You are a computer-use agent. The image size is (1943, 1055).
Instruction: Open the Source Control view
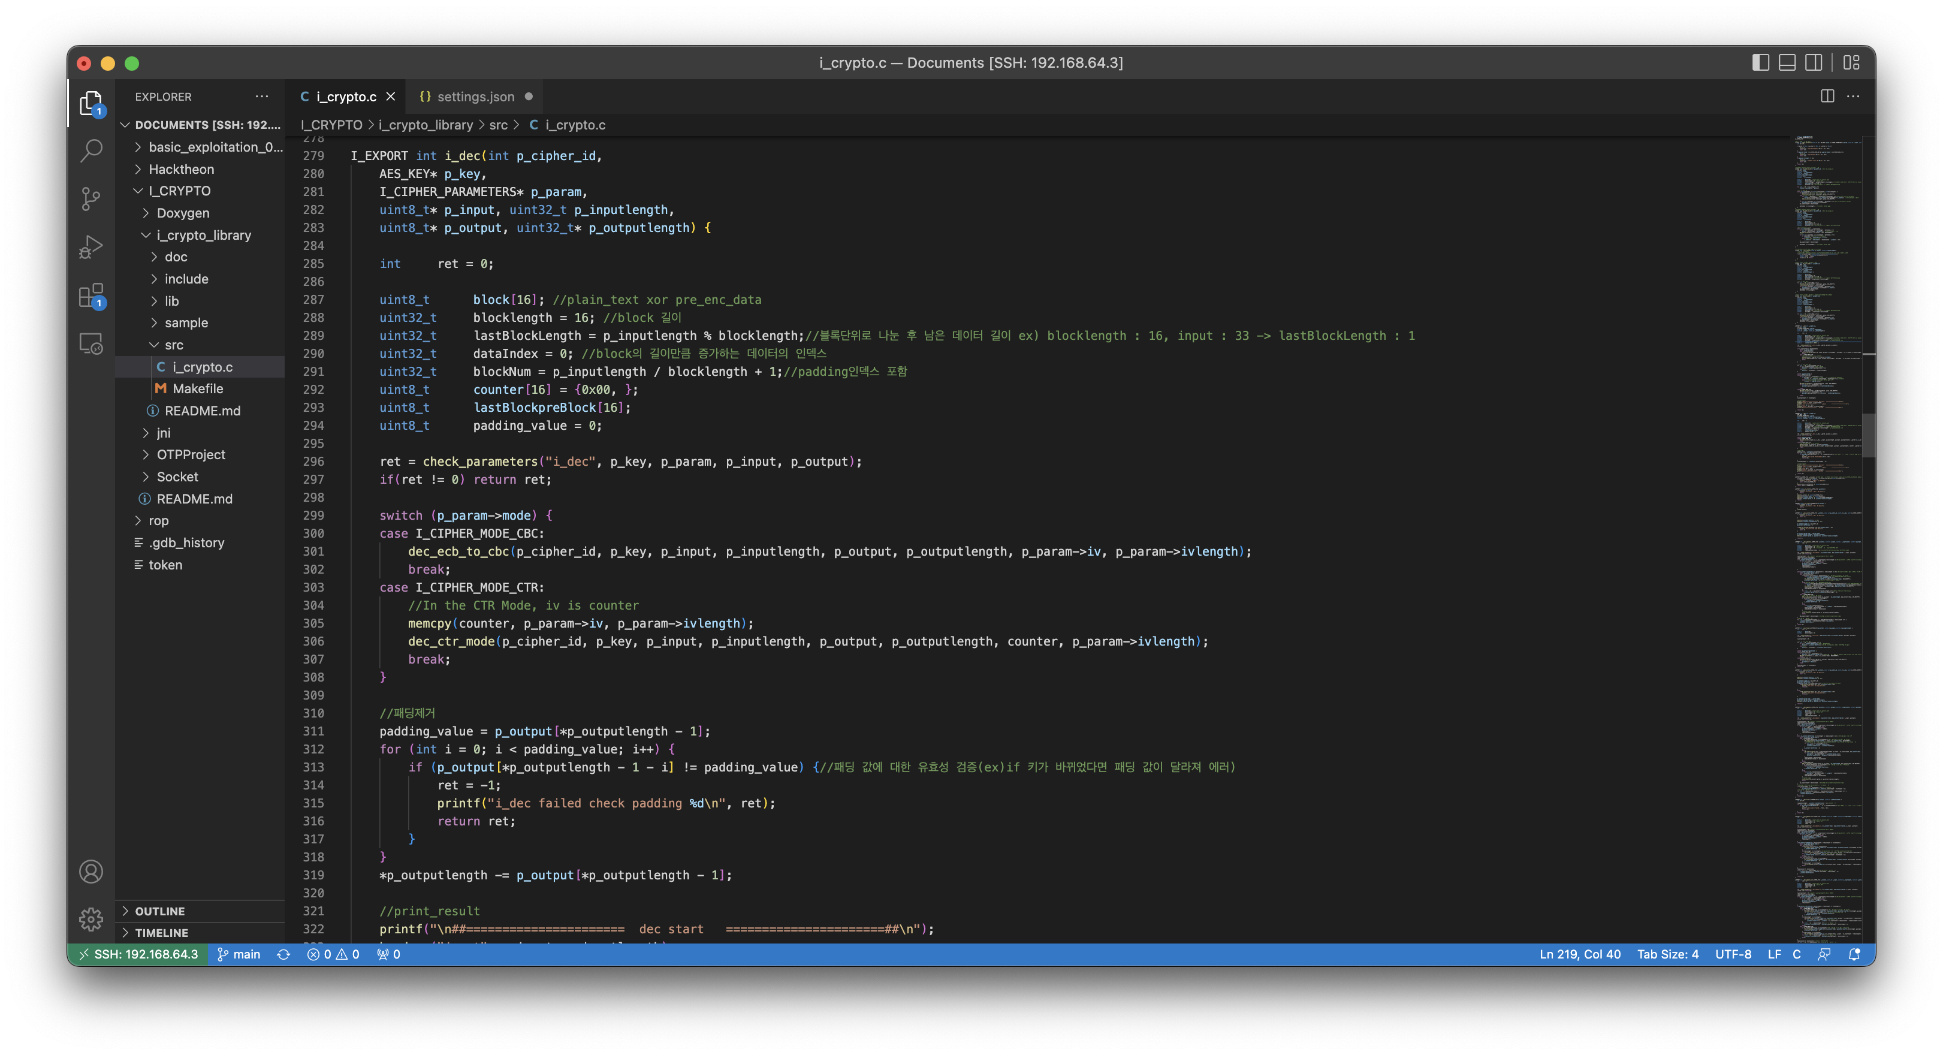coord(91,198)
